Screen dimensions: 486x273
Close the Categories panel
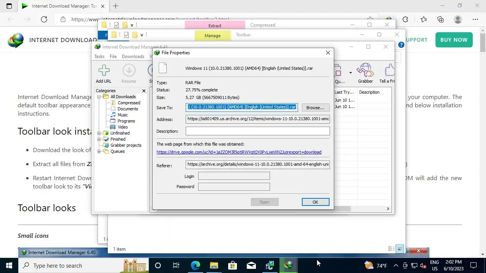pos(144,91)
